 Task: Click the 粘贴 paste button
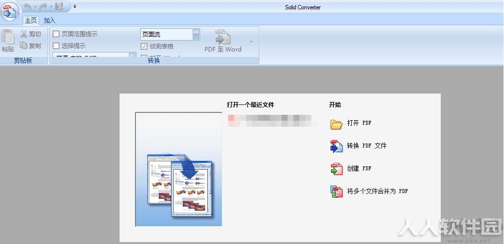click(8, 41)
